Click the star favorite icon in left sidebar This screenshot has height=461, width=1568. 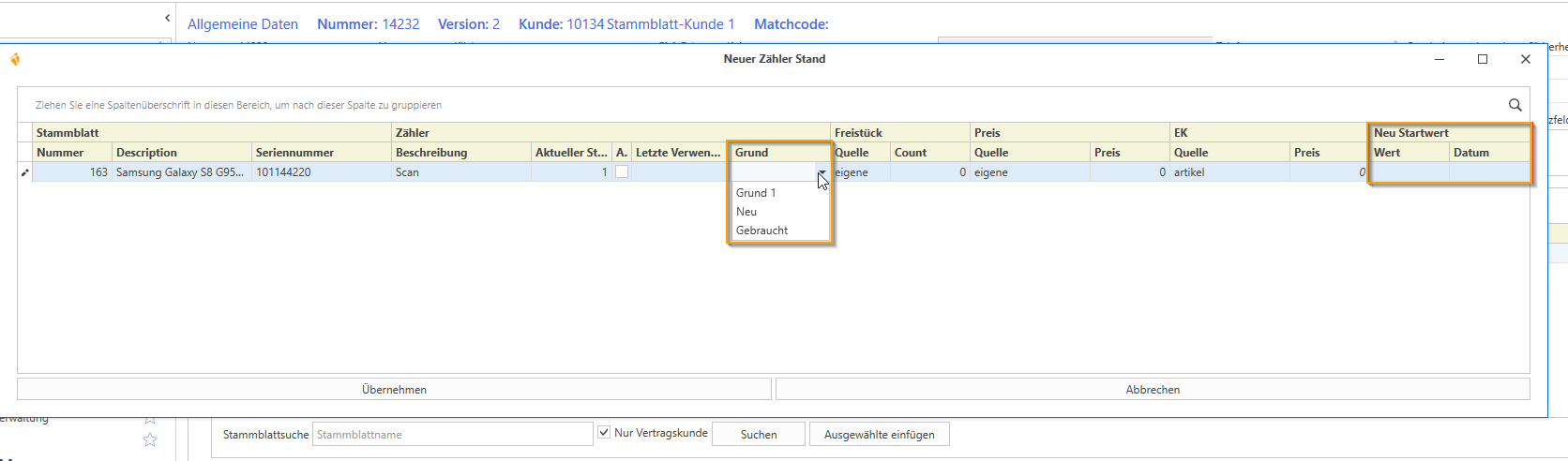click(150, 439)
